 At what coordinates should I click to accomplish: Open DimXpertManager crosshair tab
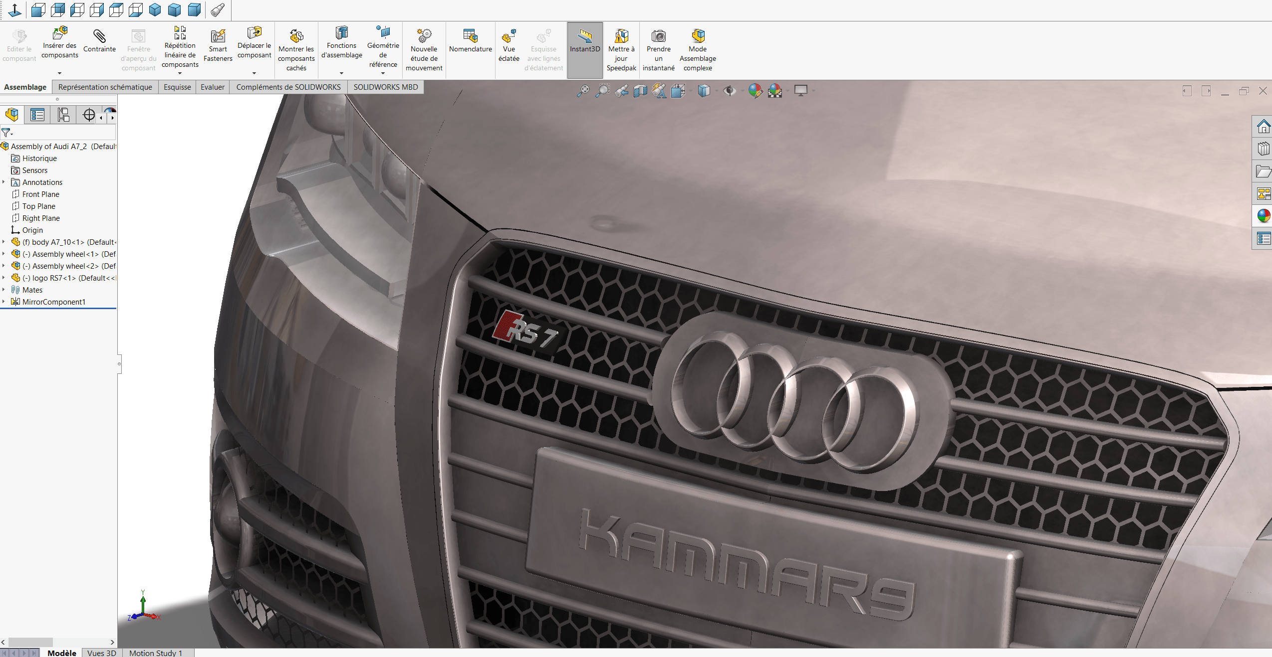(x=89, y=115)
